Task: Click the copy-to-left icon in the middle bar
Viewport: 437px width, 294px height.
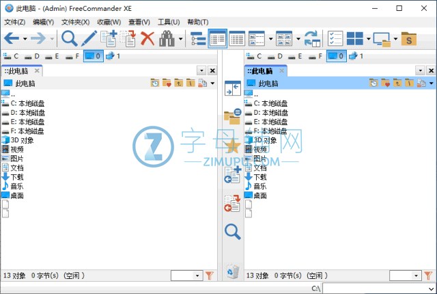Action: click(x=233, y=174)
